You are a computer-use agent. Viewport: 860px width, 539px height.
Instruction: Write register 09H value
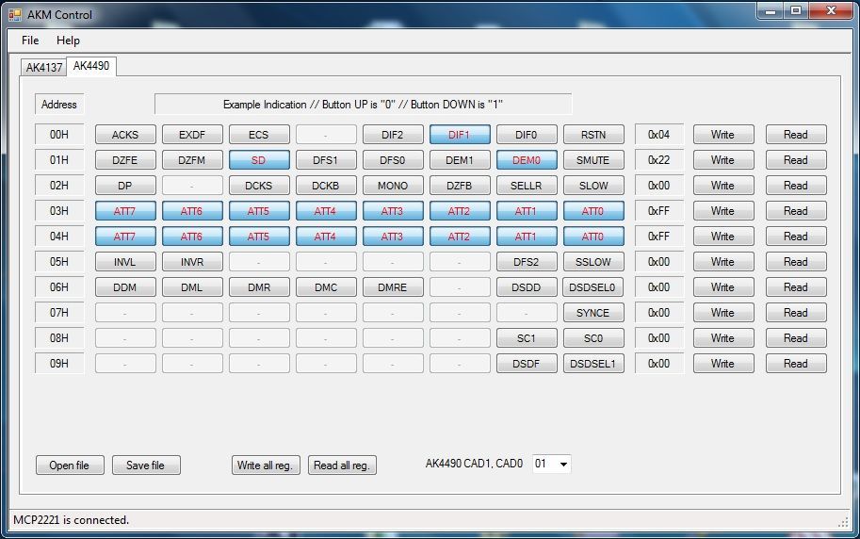point(722,364)
